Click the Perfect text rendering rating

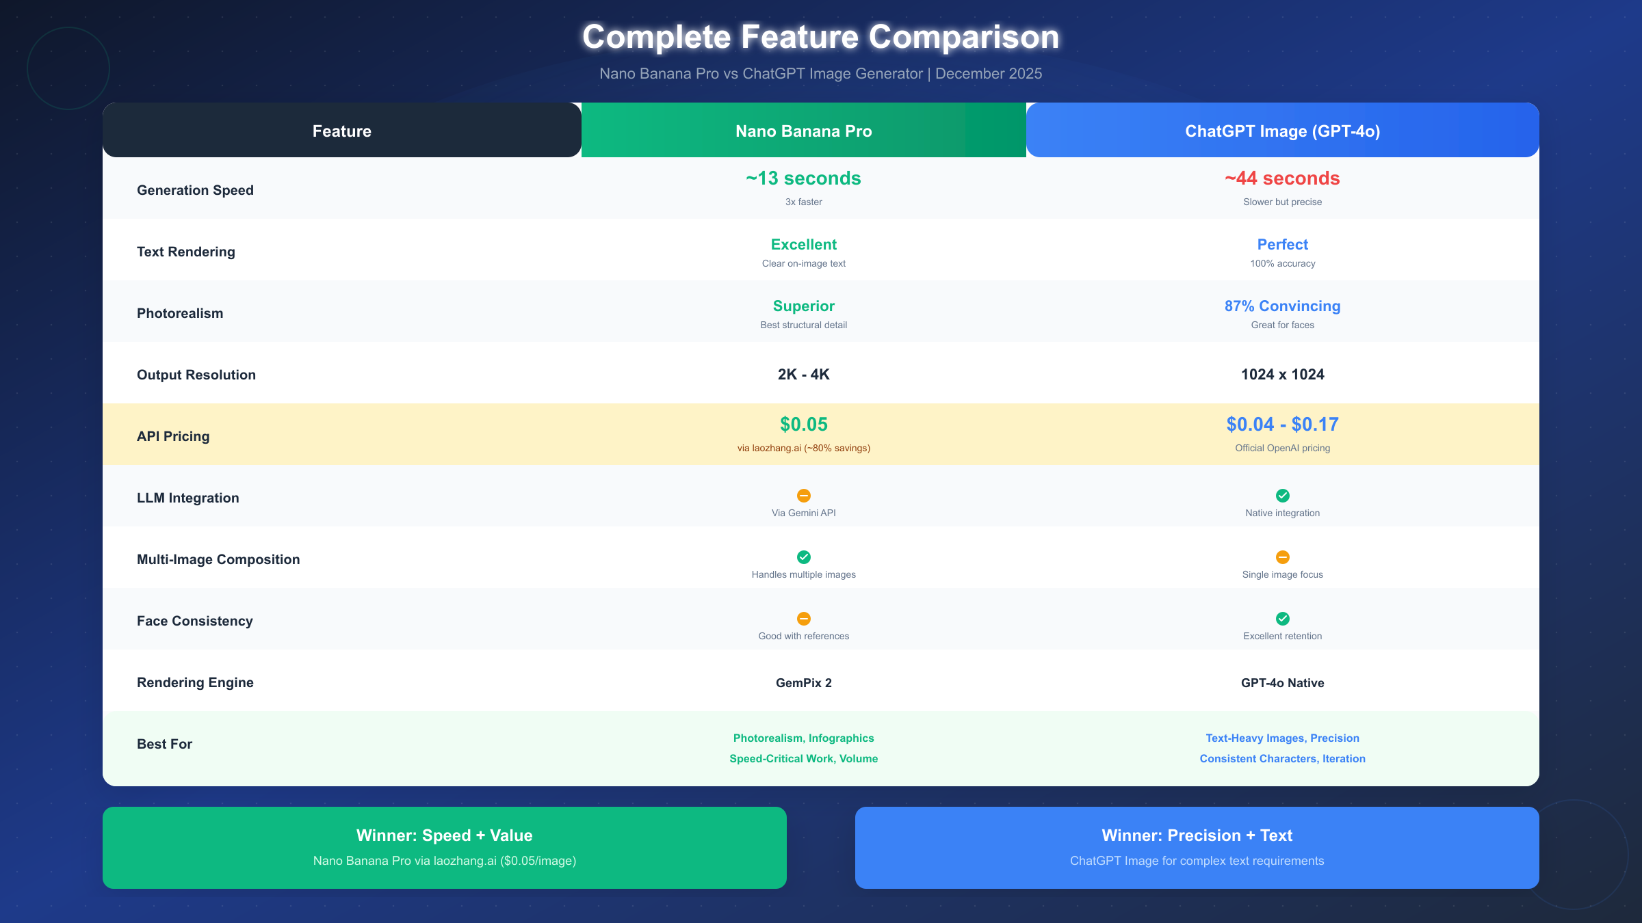click(x=1282, y=244)
